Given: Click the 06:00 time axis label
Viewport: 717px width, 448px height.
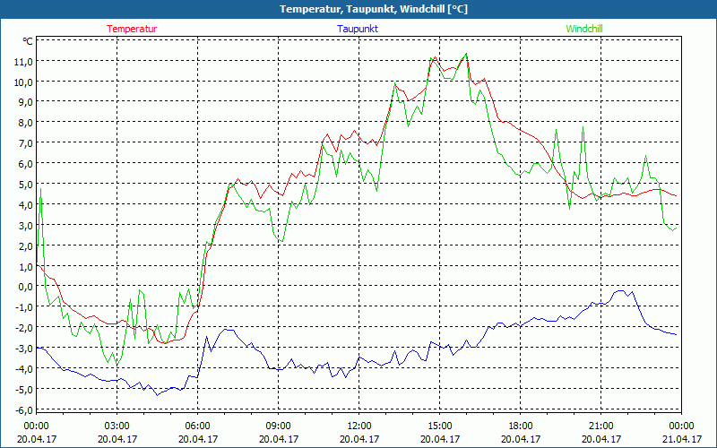Looking at the screenshot, I should click(197, 426).
